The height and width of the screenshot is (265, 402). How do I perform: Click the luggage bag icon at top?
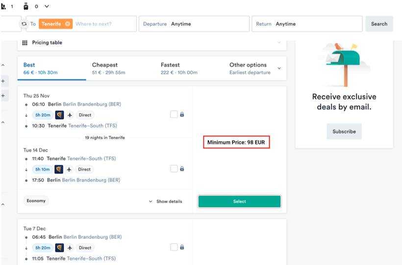[26, 6]
